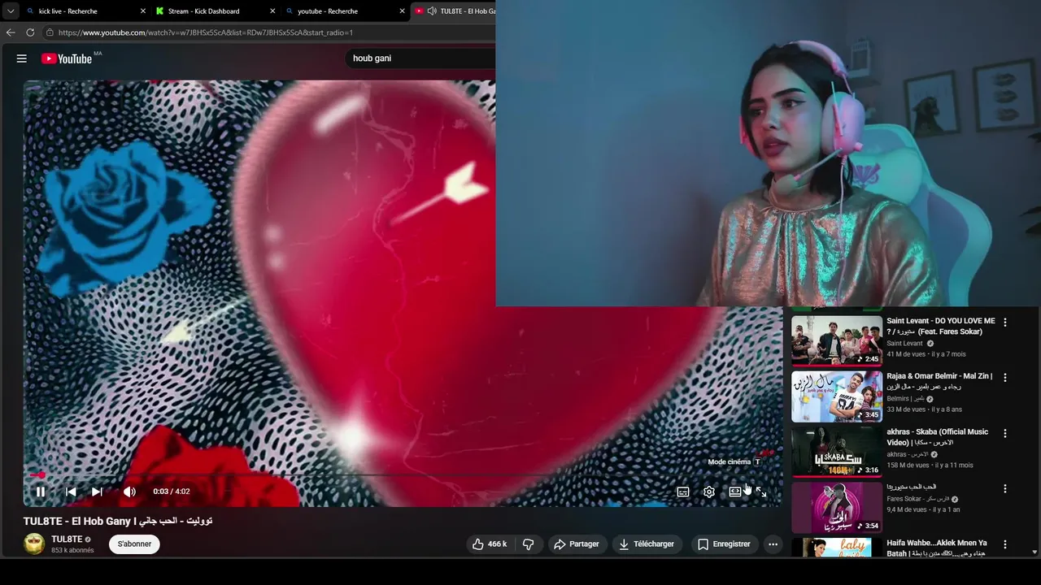Skip to the next video

click(x=97, y=492)
